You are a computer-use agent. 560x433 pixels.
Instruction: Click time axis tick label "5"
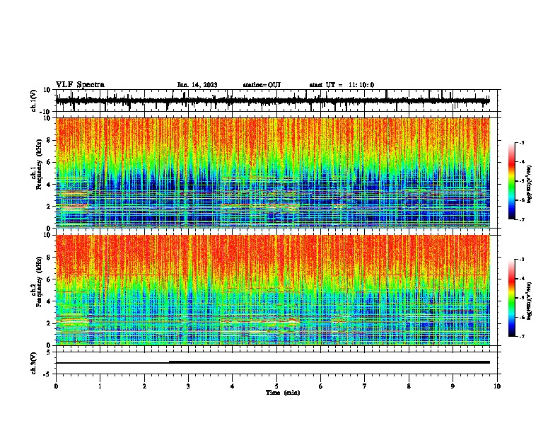pos(276,386)
